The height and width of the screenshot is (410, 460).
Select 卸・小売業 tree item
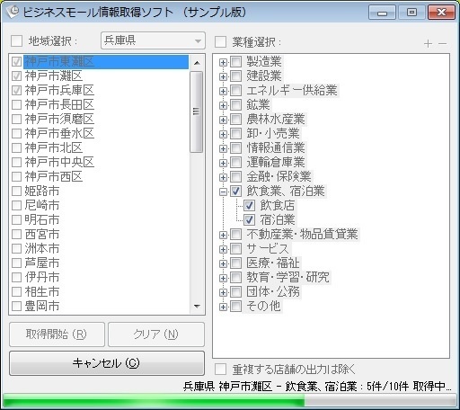pos(273,133)
